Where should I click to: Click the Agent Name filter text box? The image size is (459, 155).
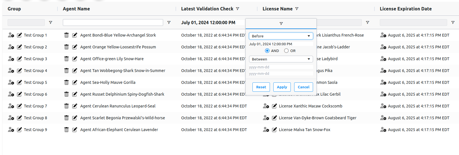113,23
